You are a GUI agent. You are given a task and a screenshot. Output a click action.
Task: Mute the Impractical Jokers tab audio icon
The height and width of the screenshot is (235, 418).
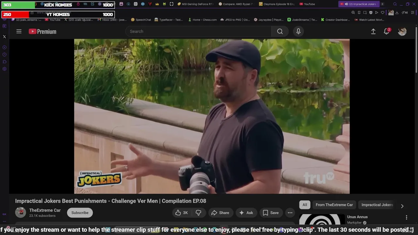(x=346, y=4)
